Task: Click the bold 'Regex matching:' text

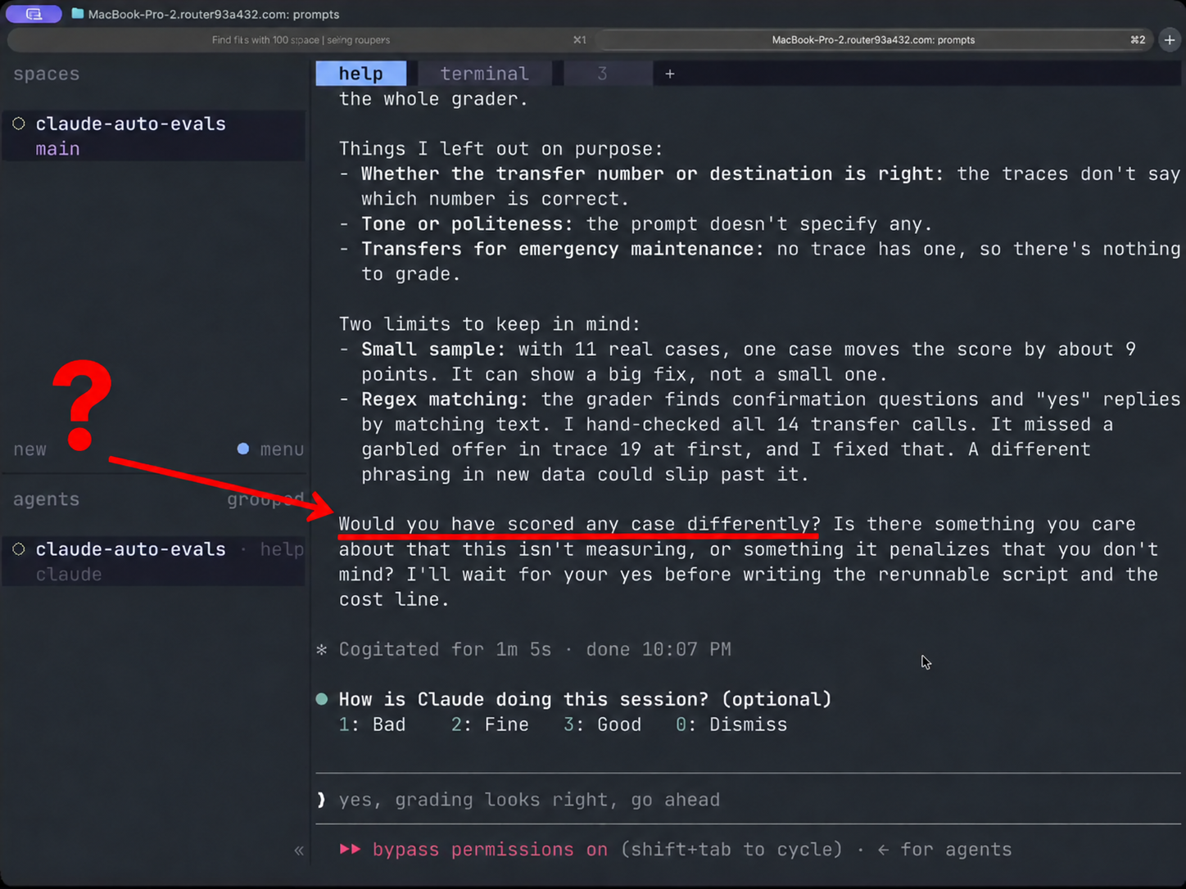Action: point(446,399)
